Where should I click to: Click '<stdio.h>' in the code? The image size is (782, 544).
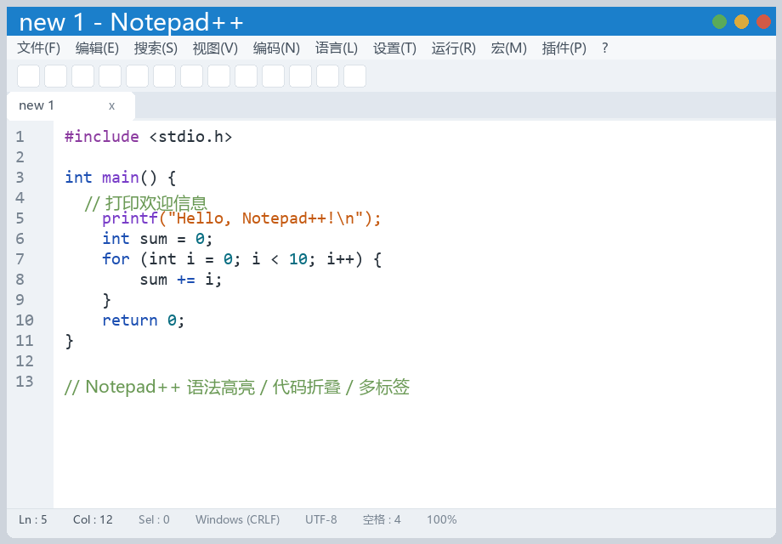pyautogui.click(x=190, y=137)
